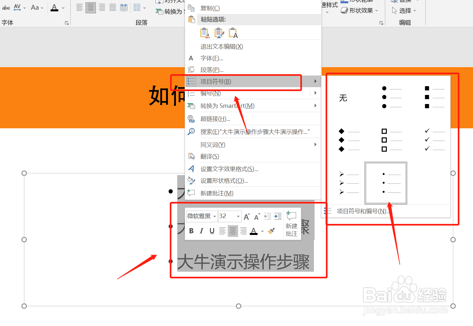Click the ribbon font color A button
This screenshot has height=326, width=473.
tap(54, 7)
